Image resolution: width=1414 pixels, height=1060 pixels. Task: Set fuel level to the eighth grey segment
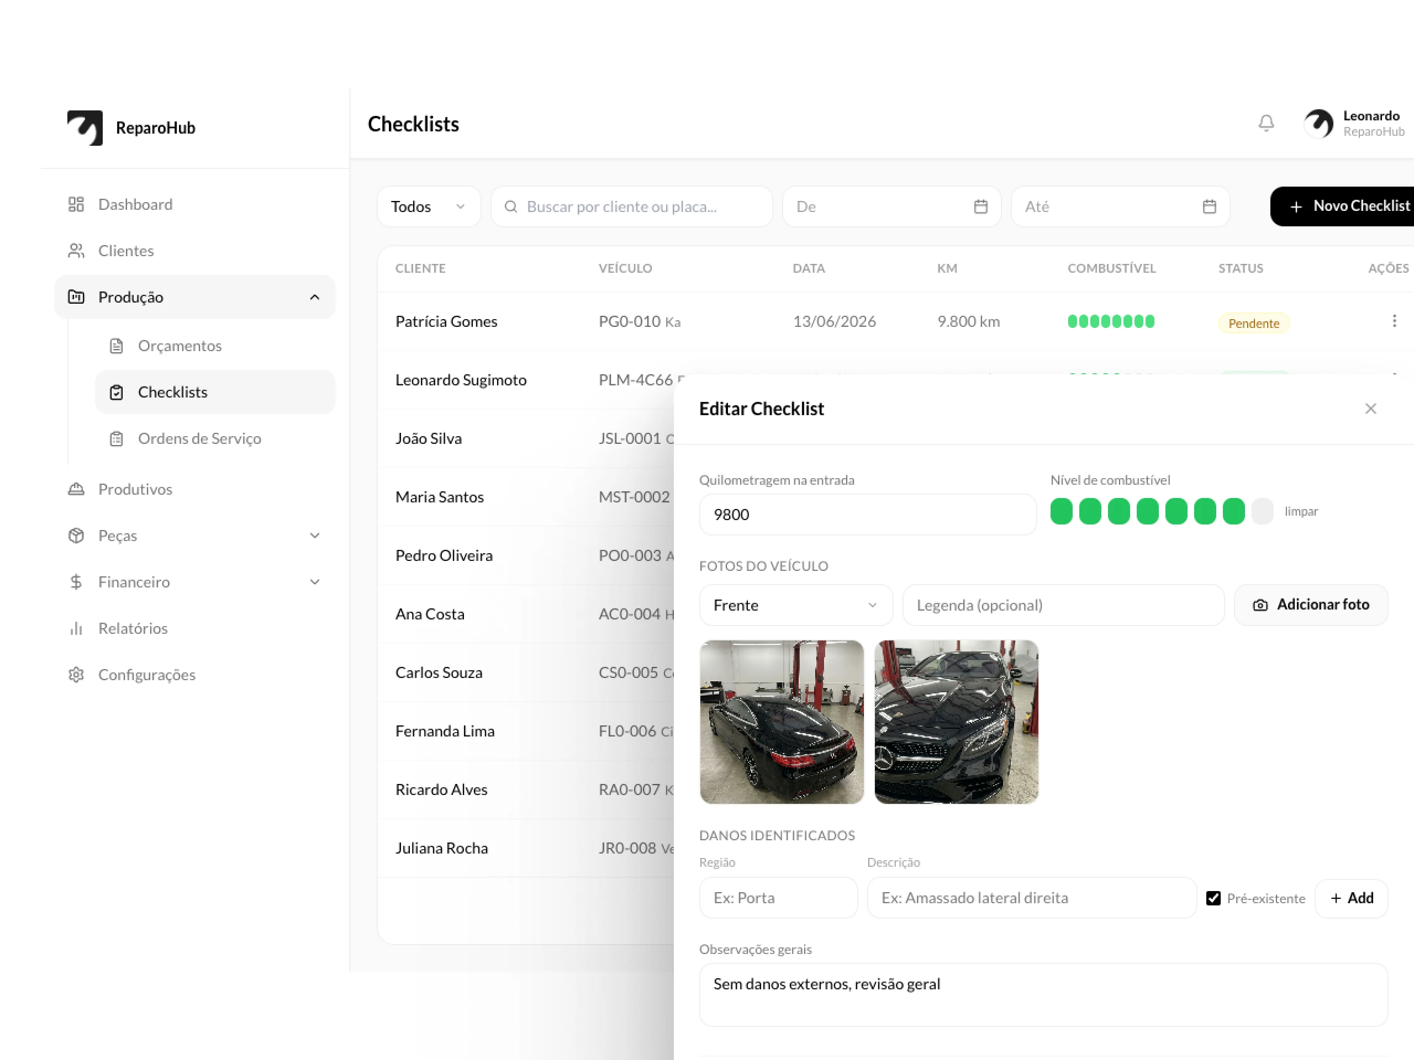[1262, 511]
